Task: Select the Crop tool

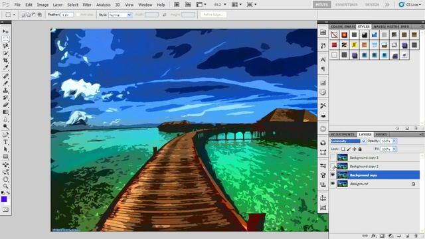Action: 5,60
